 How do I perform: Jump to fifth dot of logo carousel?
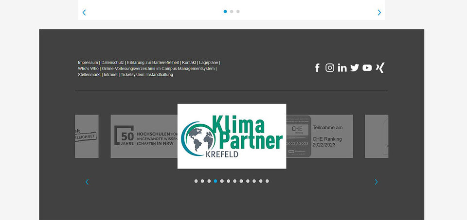click(x=222, y=181)
